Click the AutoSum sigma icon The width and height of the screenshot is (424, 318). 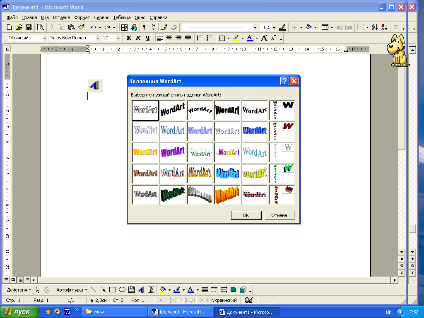coord(396,27)
